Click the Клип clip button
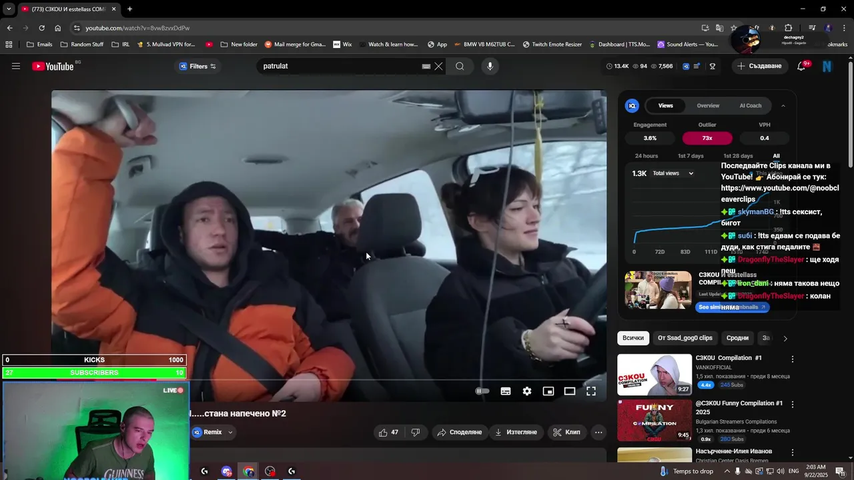The width and height of the screenshot is (854, 480). pos(567,432)
